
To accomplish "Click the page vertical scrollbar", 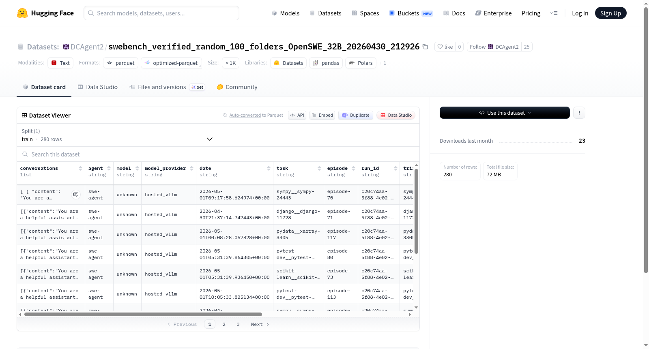I will pyautogui.click(x=646, y=140).
